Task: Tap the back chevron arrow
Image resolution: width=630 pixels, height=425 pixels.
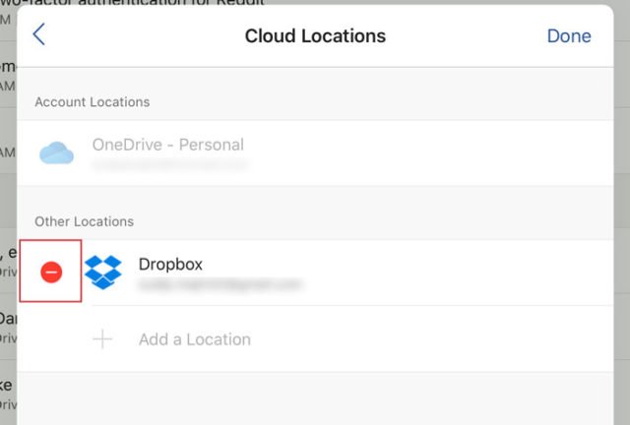Action: [39, 36]
